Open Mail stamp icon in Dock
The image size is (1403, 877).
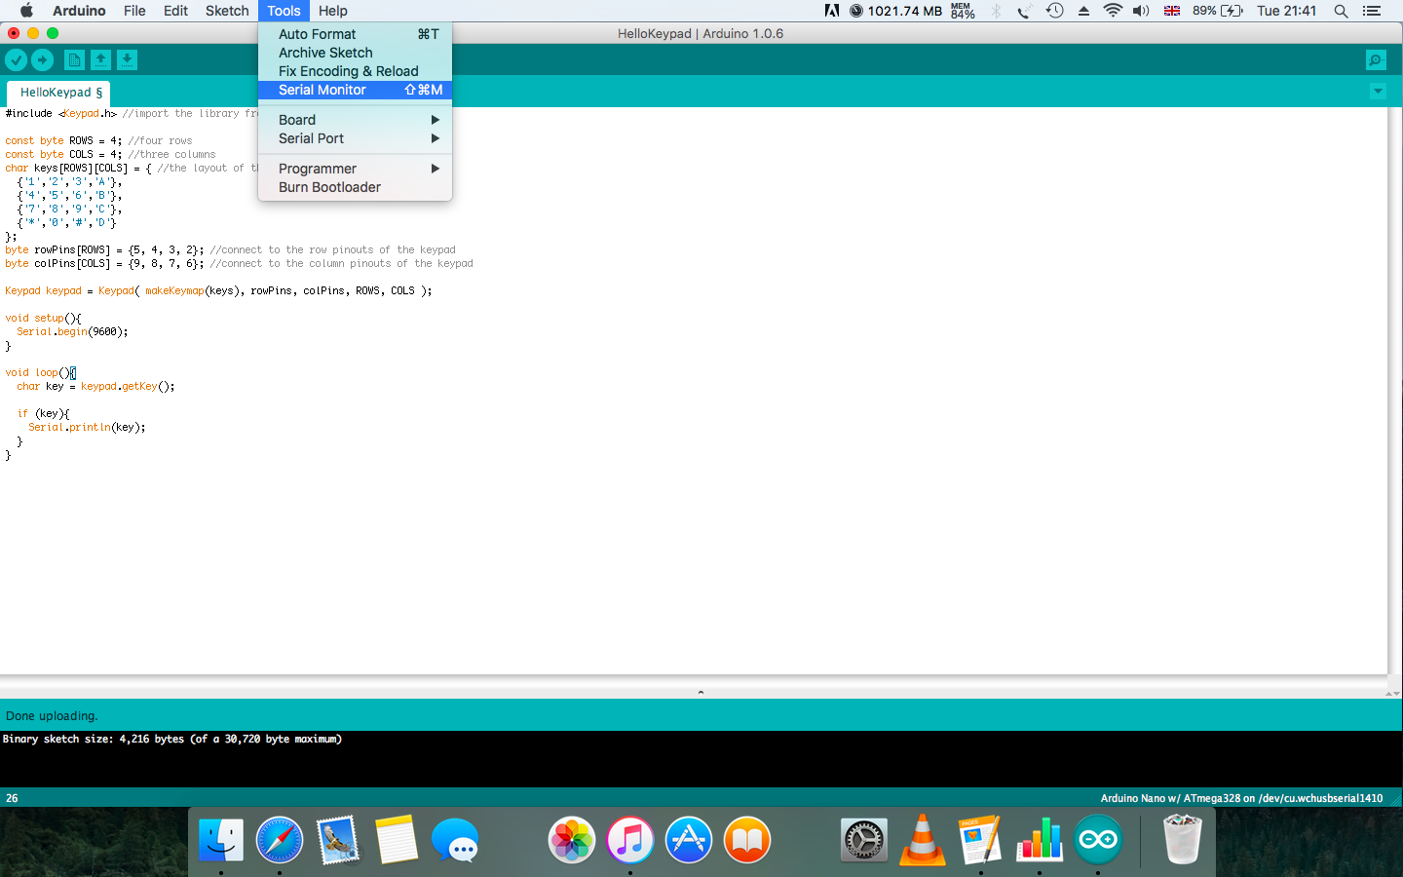tap(338, 839)
